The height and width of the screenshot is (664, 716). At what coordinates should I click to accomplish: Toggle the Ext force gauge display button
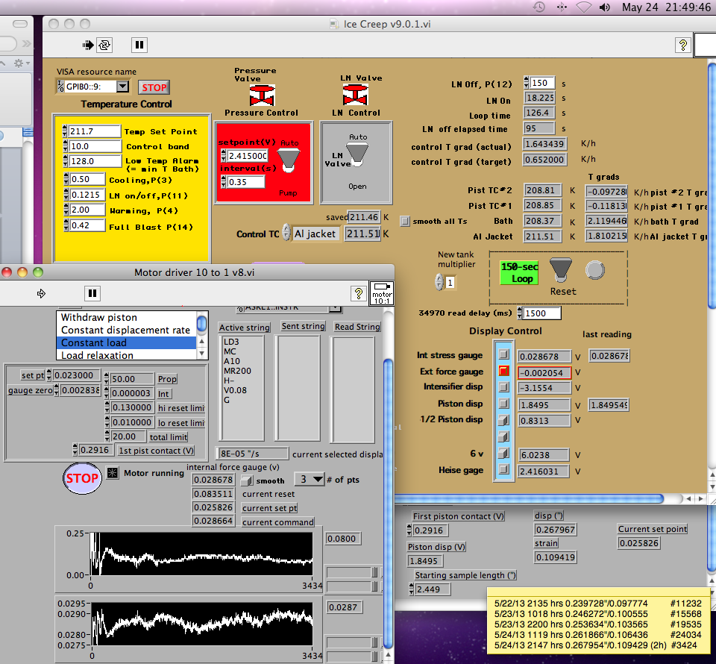click(504, 372)
